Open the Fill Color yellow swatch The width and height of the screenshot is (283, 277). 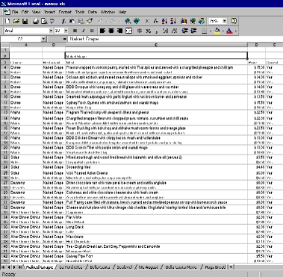[x=217, y=31]
